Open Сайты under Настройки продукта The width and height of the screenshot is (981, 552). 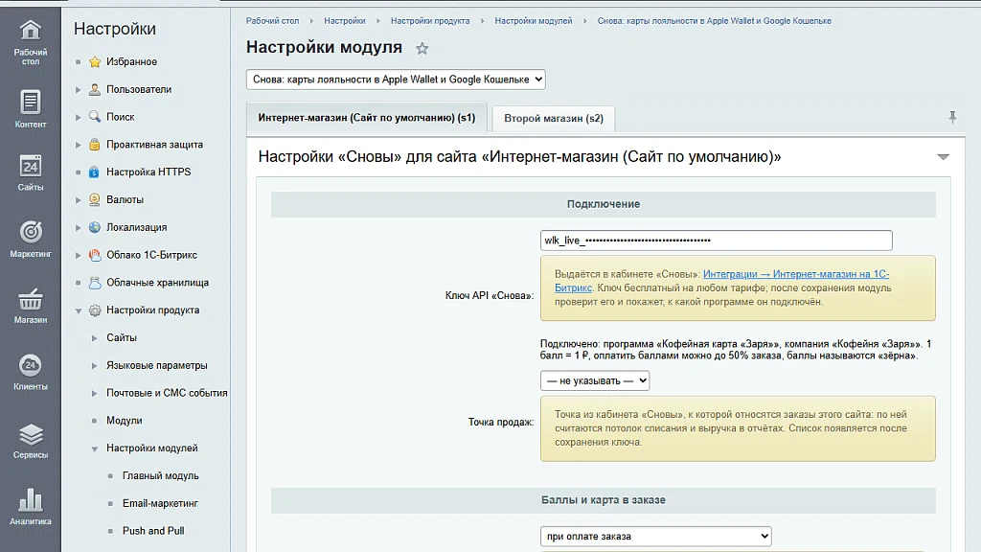[122, 338]
